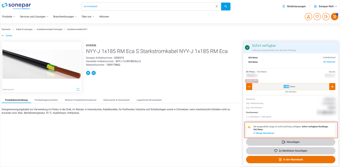Click the green availability checkmark icon
This screenshot has width=340, height=167.
point(247,47)
